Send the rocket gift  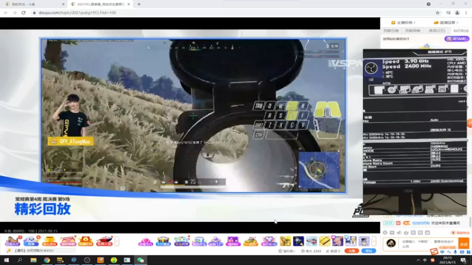point(299,241)
